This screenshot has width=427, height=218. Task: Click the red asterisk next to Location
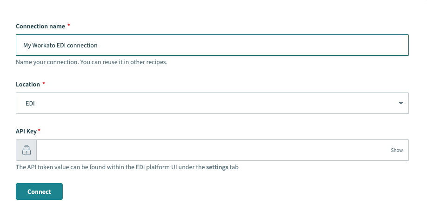click(x=44, y=84)
